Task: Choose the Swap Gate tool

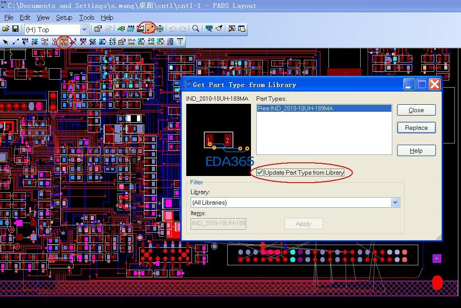Action: [x=112, y=42]
